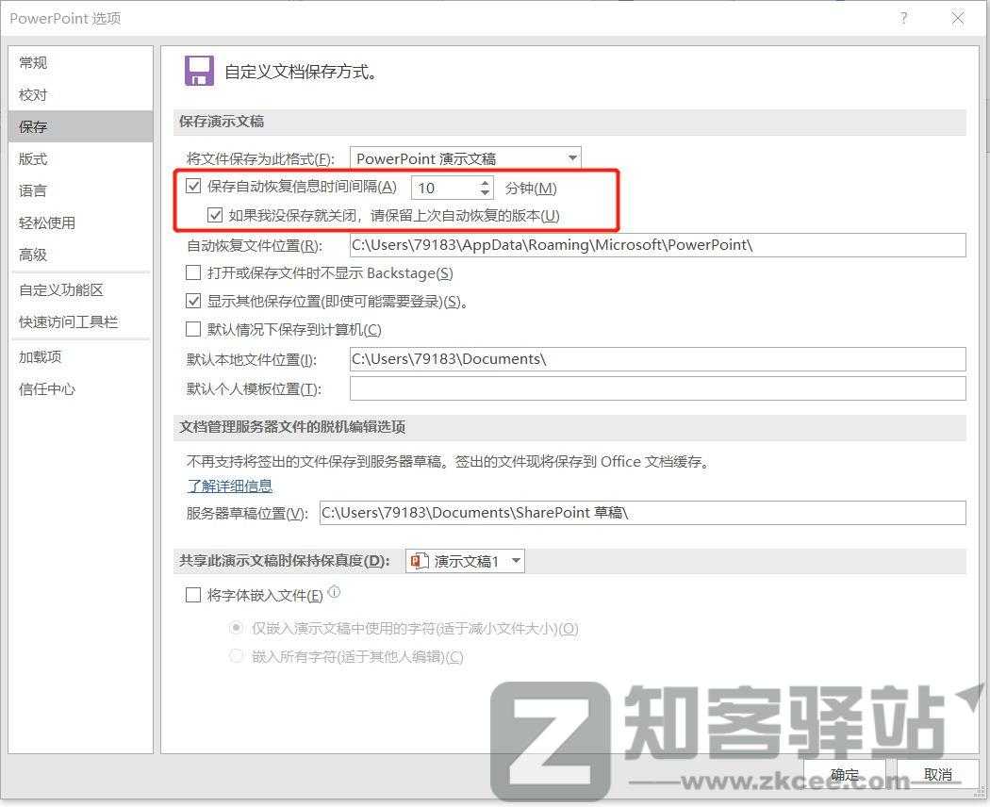Toggle the 如果我没保存就关闭 retention checkbox

tap(216, 215)
